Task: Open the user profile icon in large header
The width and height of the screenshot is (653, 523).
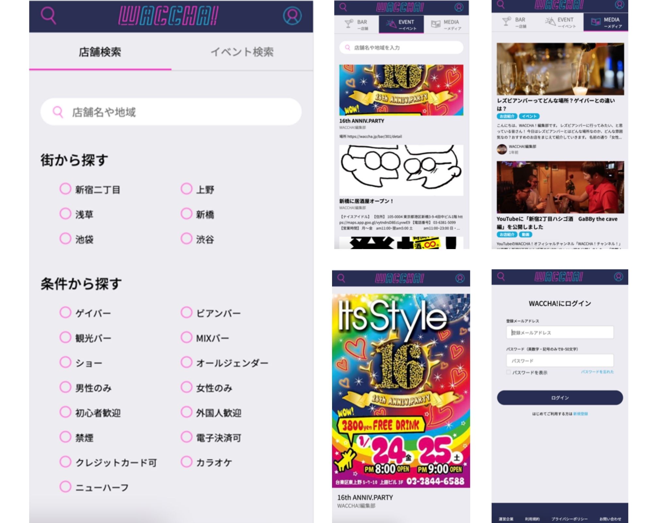Action: [x=292, y=16]
